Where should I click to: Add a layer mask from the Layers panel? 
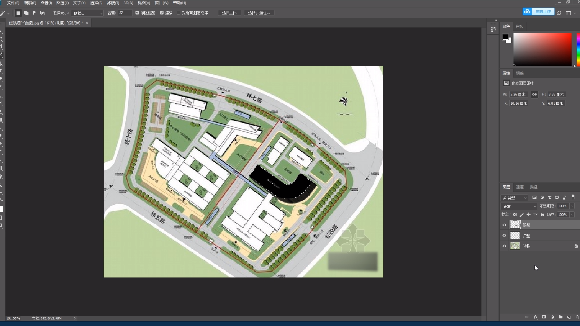pyautogui.click(x=544, y=317)
